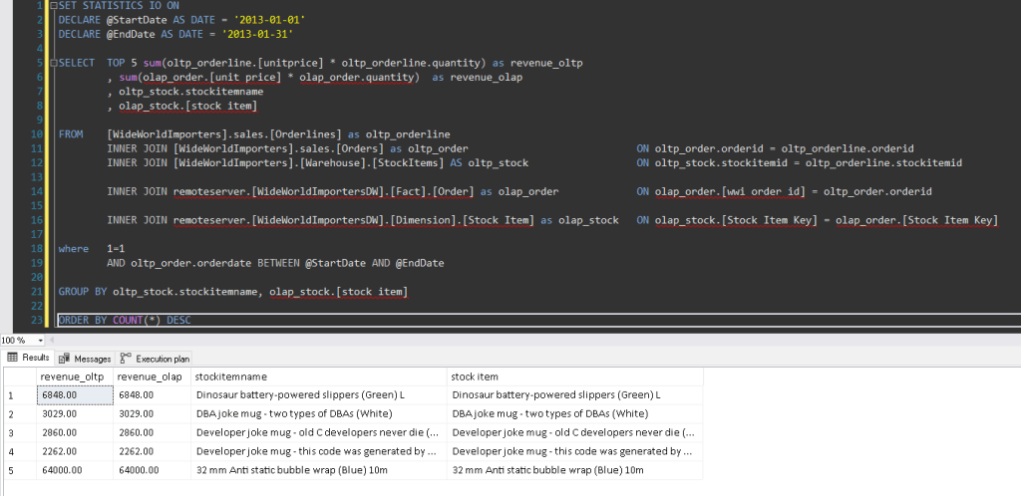Click the alias revenue_oltp in line 5

tap(546, 63)
